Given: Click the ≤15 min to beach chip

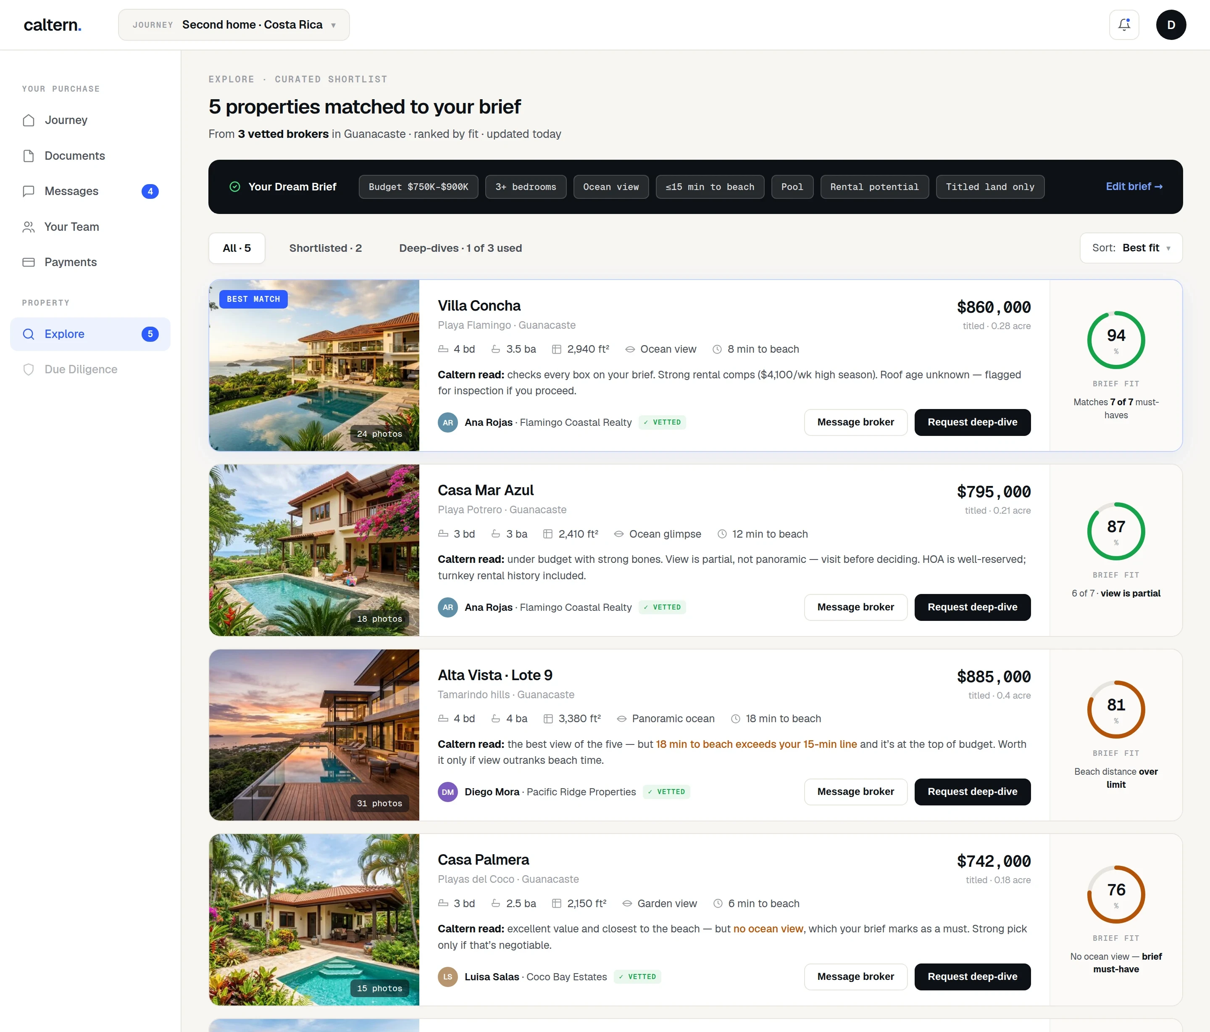Looking at the screenshot, I should [710, 186].
